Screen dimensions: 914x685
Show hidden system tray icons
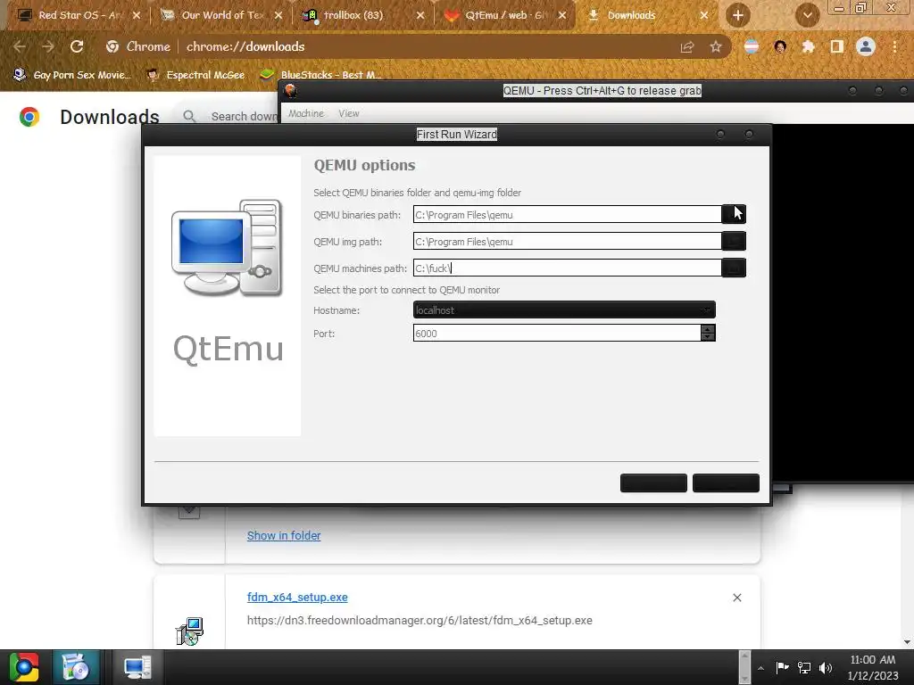tap(760, 668)
